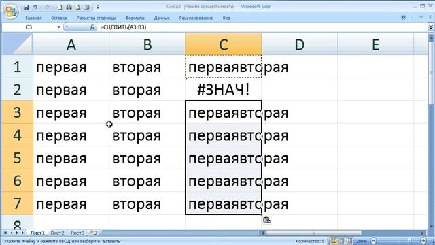This screenshot has height=245, width=435.
Task: Click the Insert Function fx icon
Action: 92,27
